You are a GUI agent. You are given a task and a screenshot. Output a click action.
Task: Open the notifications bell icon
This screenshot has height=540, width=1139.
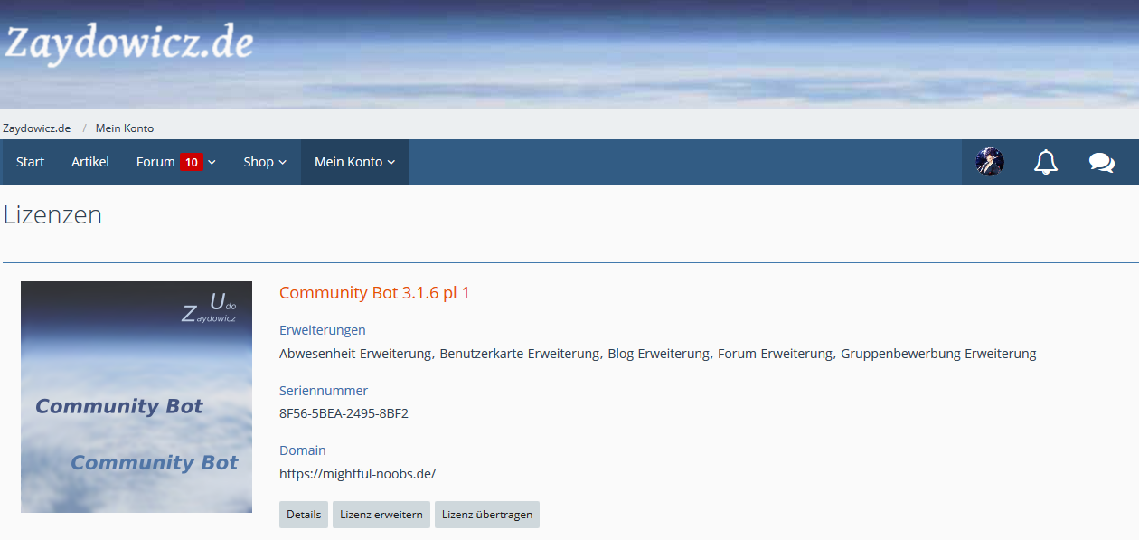(x=1046, y=162)
